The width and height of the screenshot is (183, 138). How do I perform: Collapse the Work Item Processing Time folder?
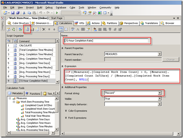[x=14, y=102]
